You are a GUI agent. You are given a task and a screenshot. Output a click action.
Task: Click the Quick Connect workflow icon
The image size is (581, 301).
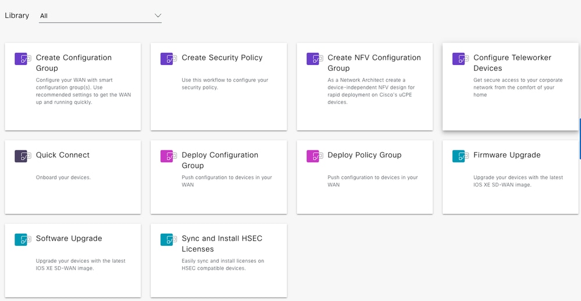(x=23, y=156)
